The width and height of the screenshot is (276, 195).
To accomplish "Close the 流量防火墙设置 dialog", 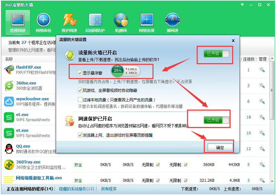I will [233, 41].
